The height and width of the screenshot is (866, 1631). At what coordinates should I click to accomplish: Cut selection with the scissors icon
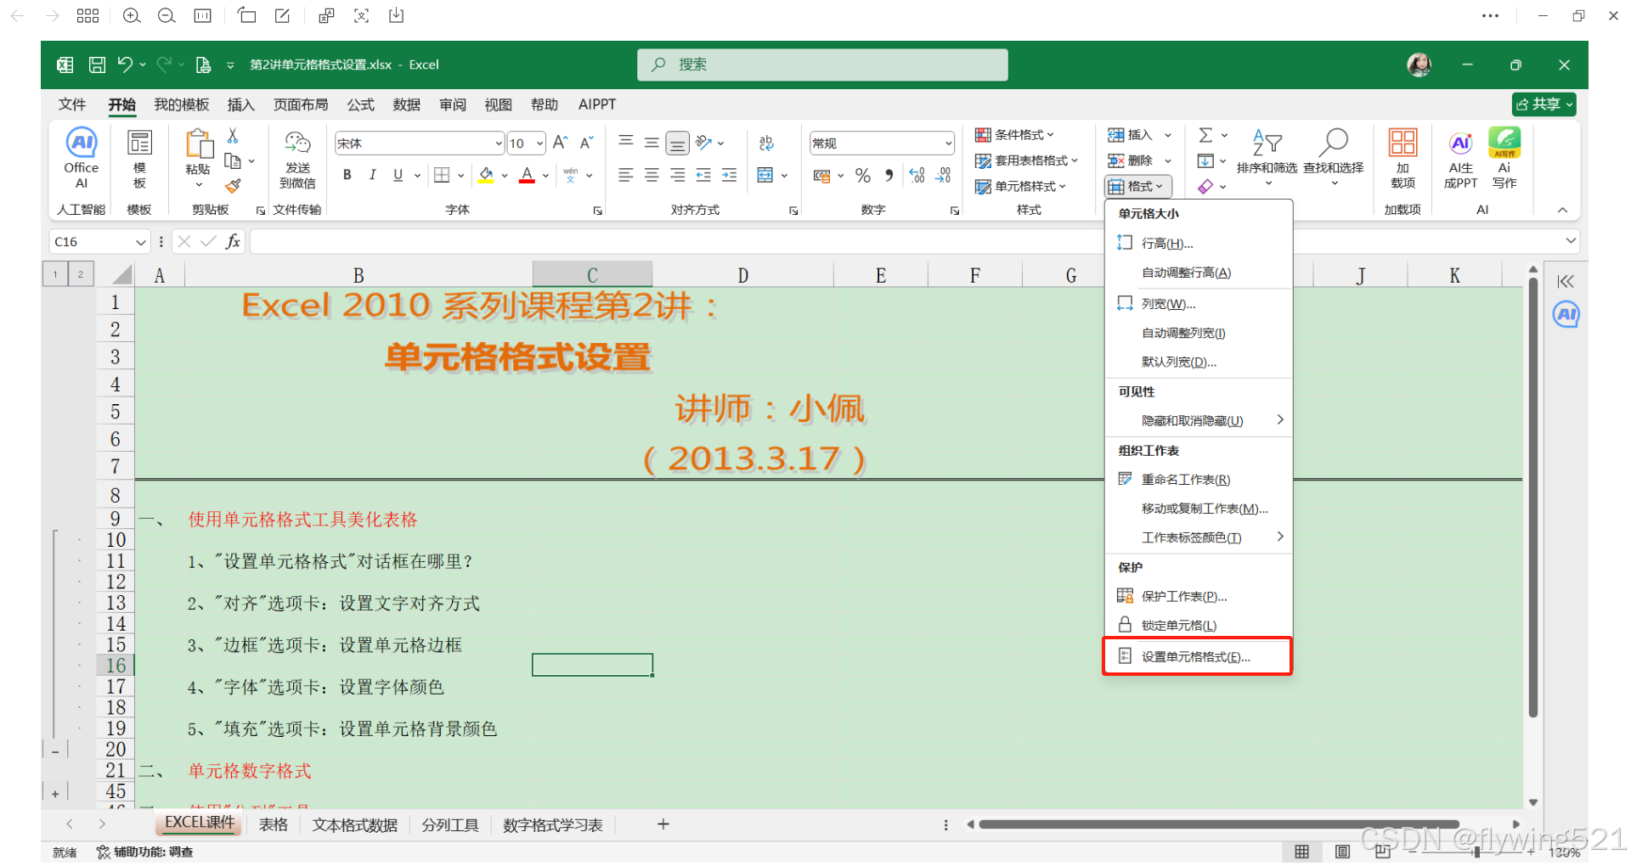233,136
